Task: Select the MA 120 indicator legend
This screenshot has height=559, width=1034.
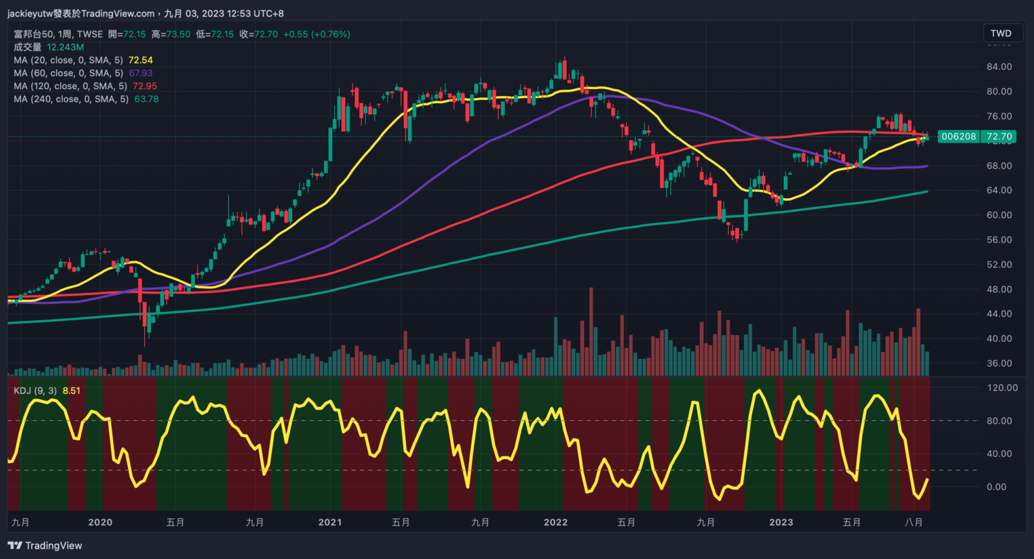Action: click(70, 86)
